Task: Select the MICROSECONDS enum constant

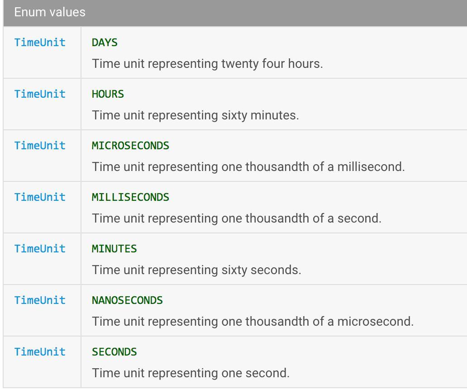Action: pos(130,146)
